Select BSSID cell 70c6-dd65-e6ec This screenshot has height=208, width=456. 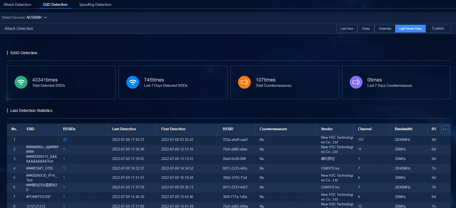[235, 149]
